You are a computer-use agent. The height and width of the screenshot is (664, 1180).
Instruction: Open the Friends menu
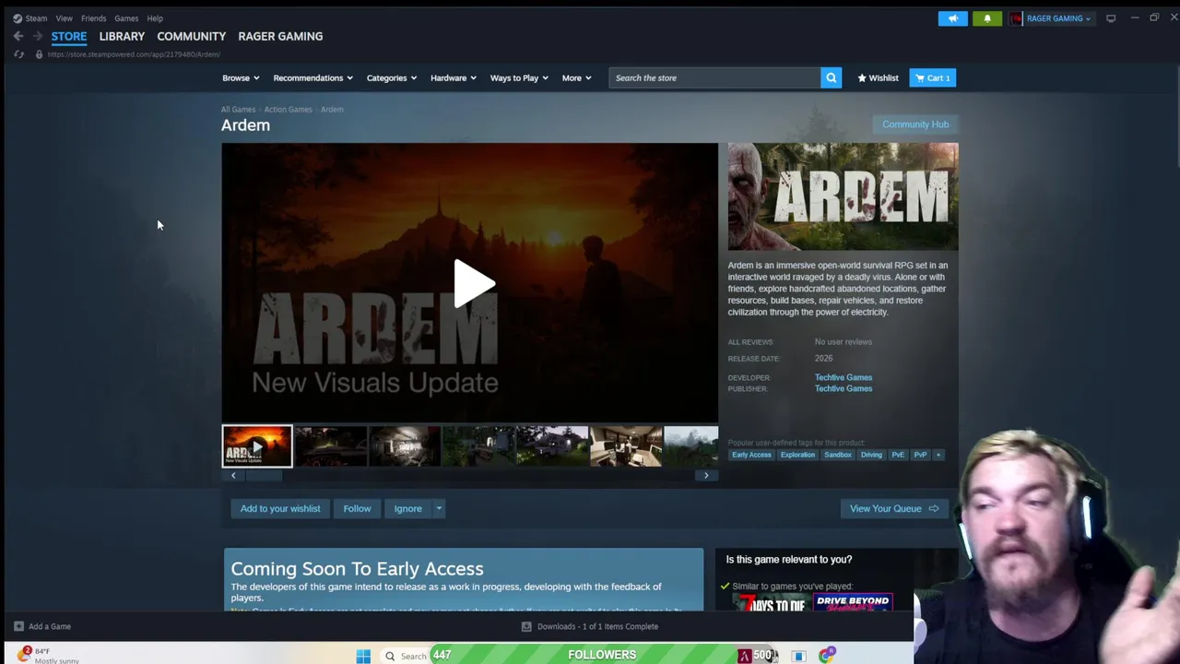point(93,18)
